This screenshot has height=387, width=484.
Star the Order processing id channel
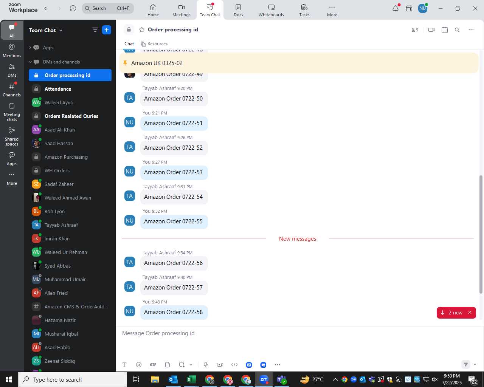pos(142,29)
